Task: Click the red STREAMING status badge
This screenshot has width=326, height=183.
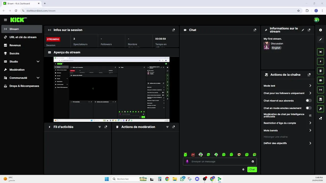Action: tap(53, 39)
